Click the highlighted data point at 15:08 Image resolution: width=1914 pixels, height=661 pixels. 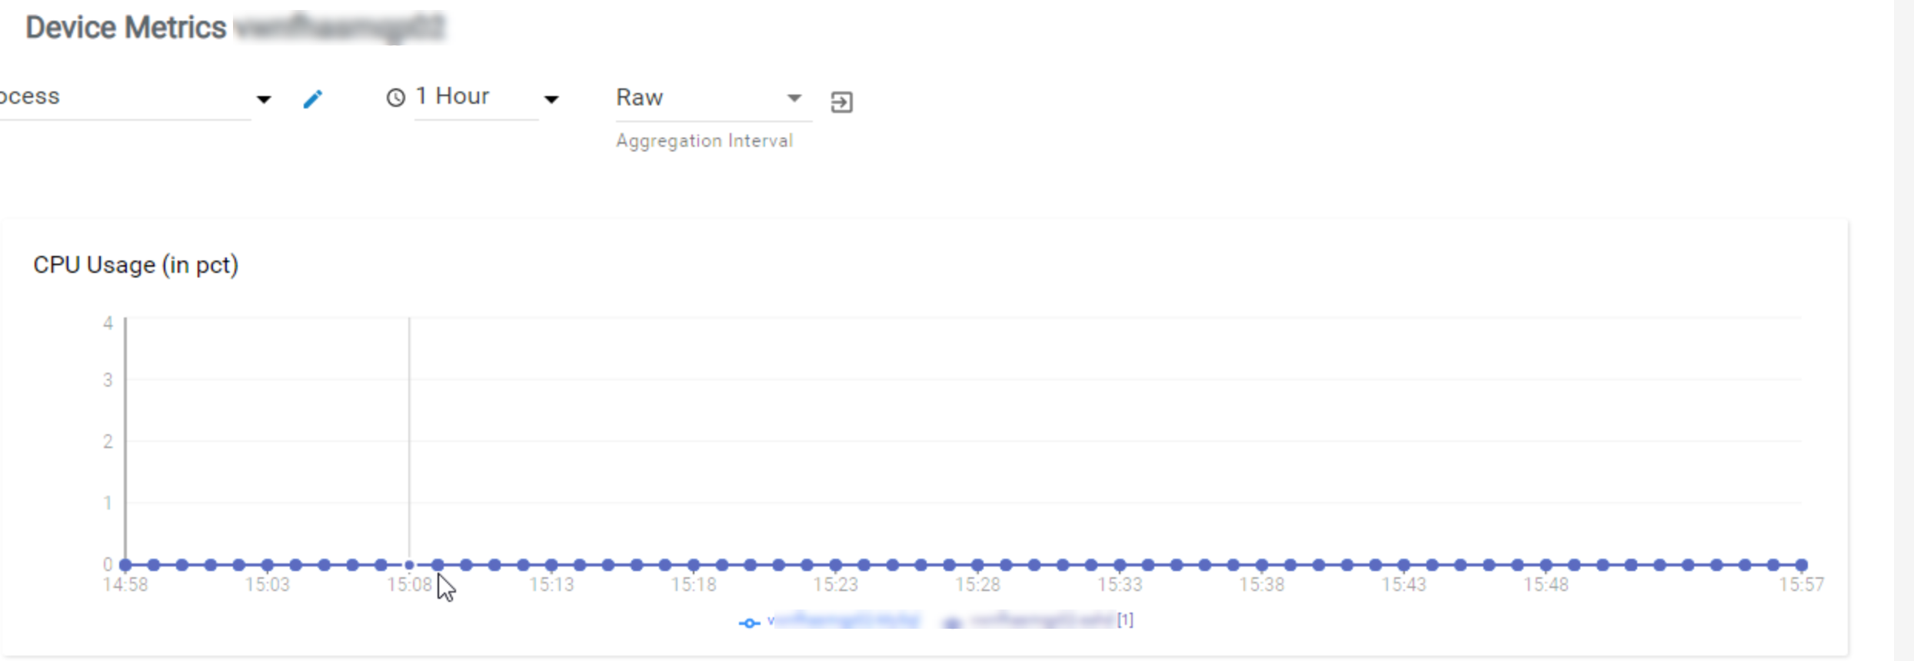tap(409, 565)
